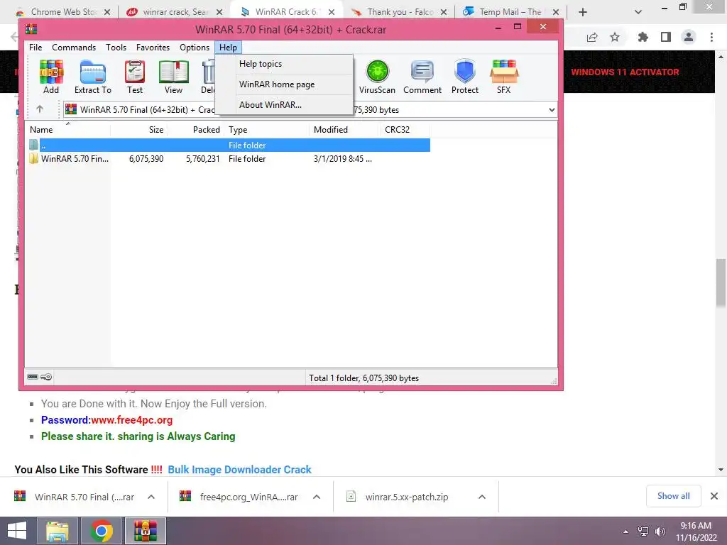Screen dimensions: 727x545
Task: Click the Comment toolbar icon
Action: 422,77
